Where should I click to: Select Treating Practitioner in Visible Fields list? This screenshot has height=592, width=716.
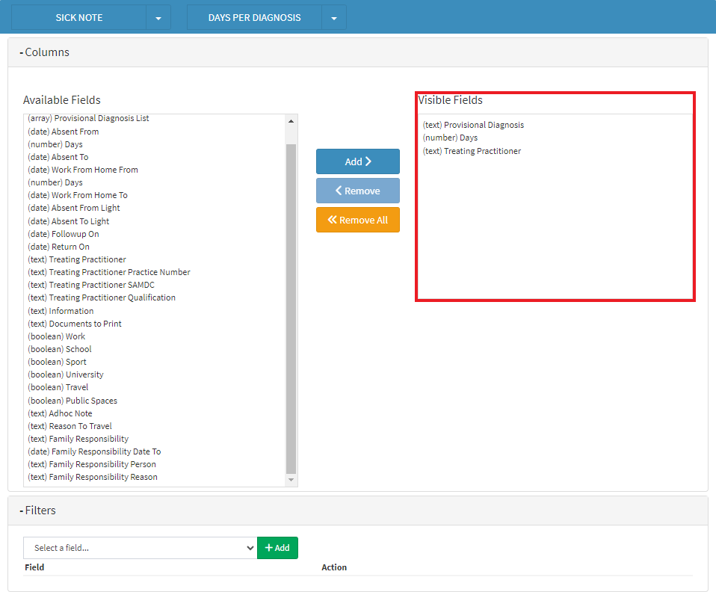(x=472, y=151)
